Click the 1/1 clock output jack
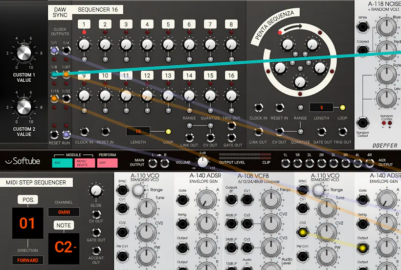This screenshot has width=401, height=270. click(54, 50)
